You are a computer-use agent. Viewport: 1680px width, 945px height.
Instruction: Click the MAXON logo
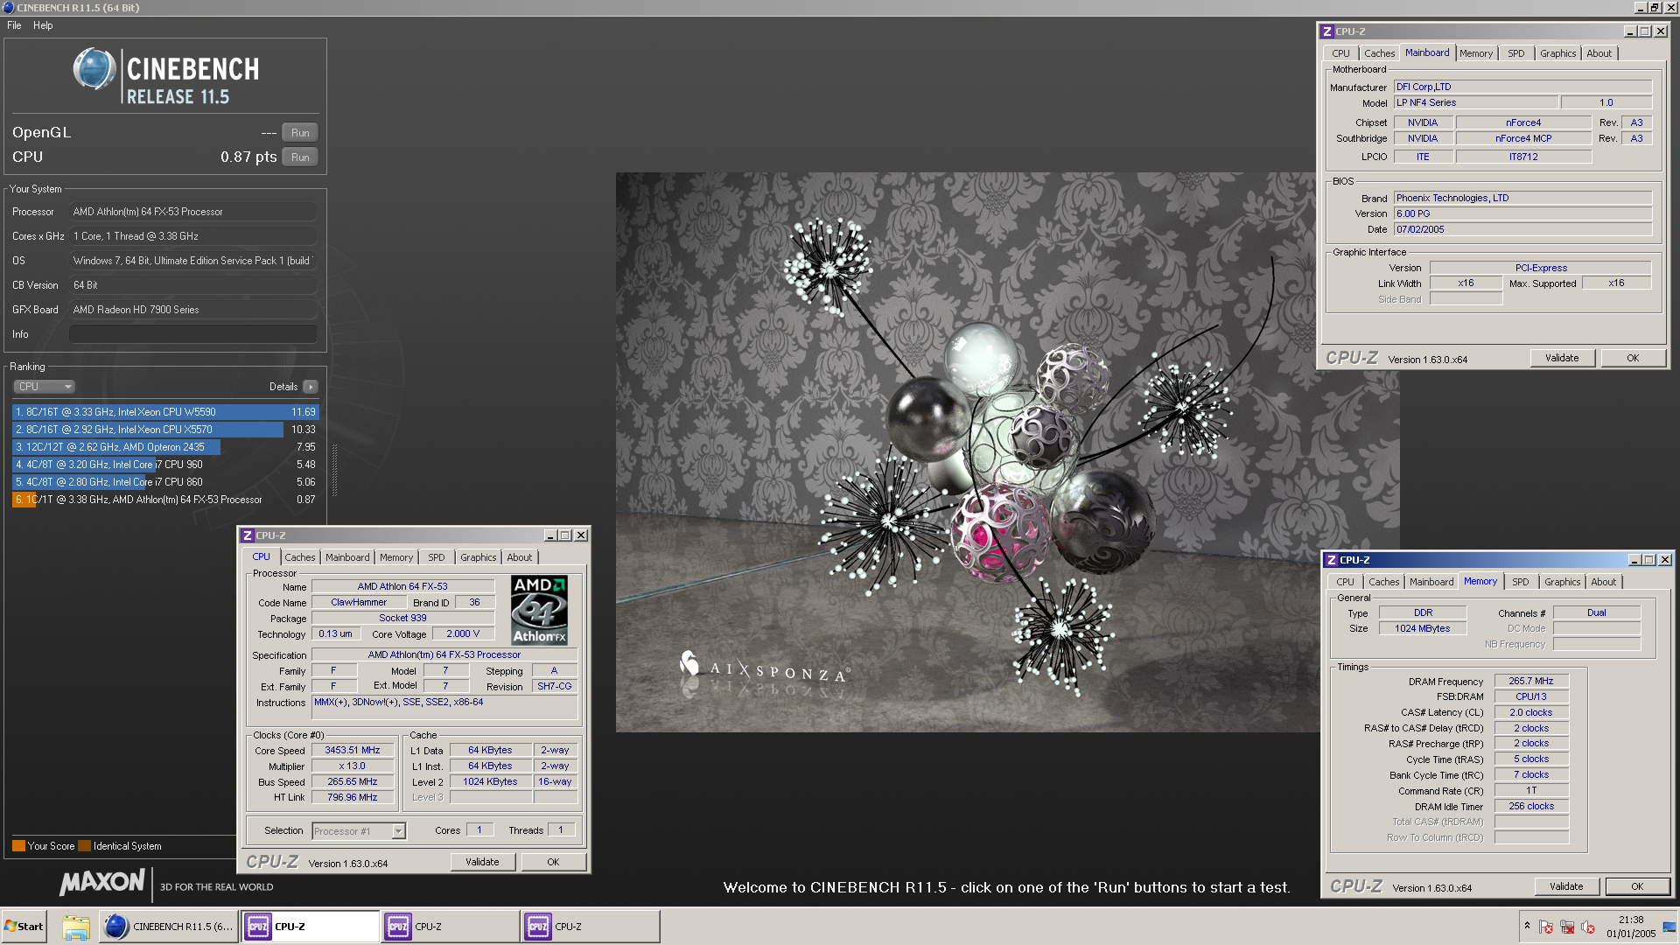102,882
